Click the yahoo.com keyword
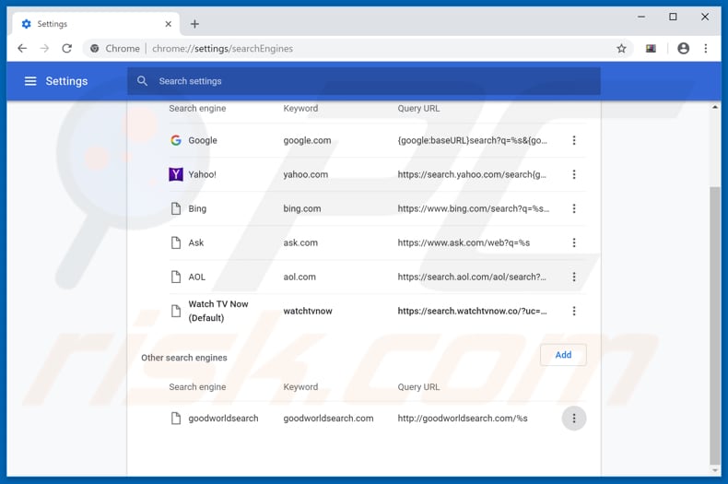 click(306, 174)
